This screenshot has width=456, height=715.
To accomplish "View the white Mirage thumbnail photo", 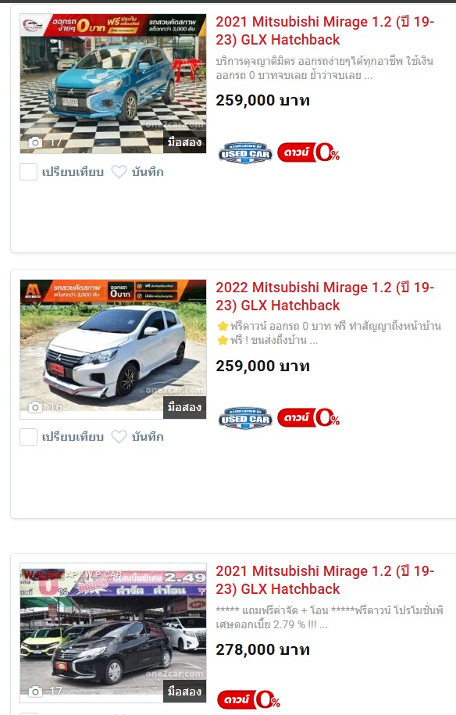I will 113,349.
